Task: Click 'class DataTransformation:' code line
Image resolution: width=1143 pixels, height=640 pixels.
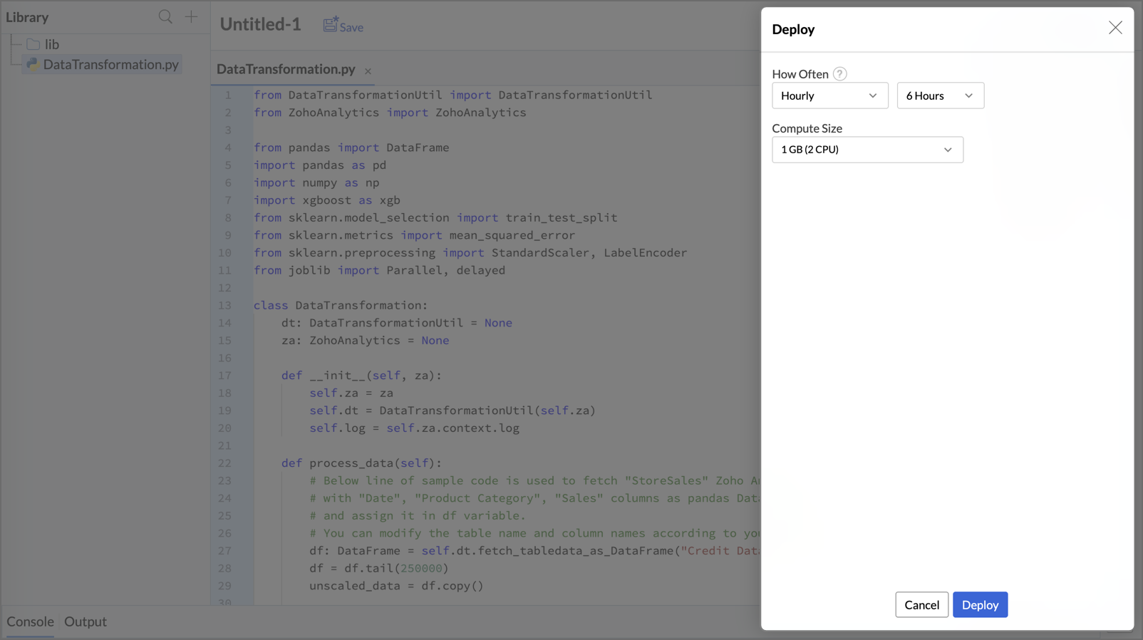Action: (341, 306)
